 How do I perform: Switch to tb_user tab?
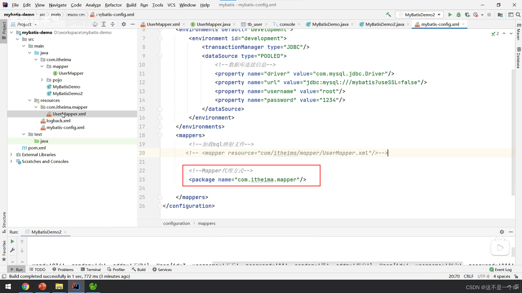click(255, 24)
